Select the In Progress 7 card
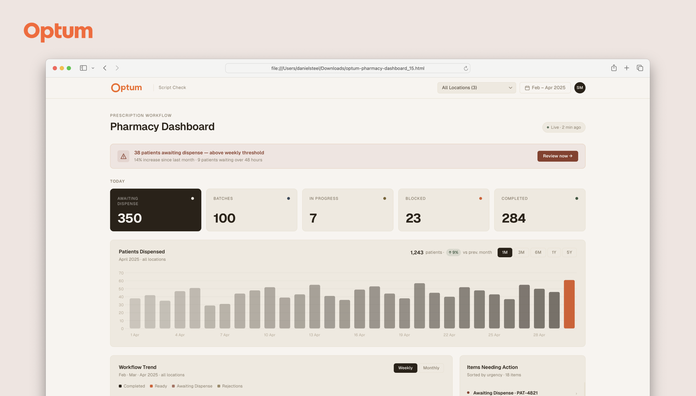 point(348,210)
